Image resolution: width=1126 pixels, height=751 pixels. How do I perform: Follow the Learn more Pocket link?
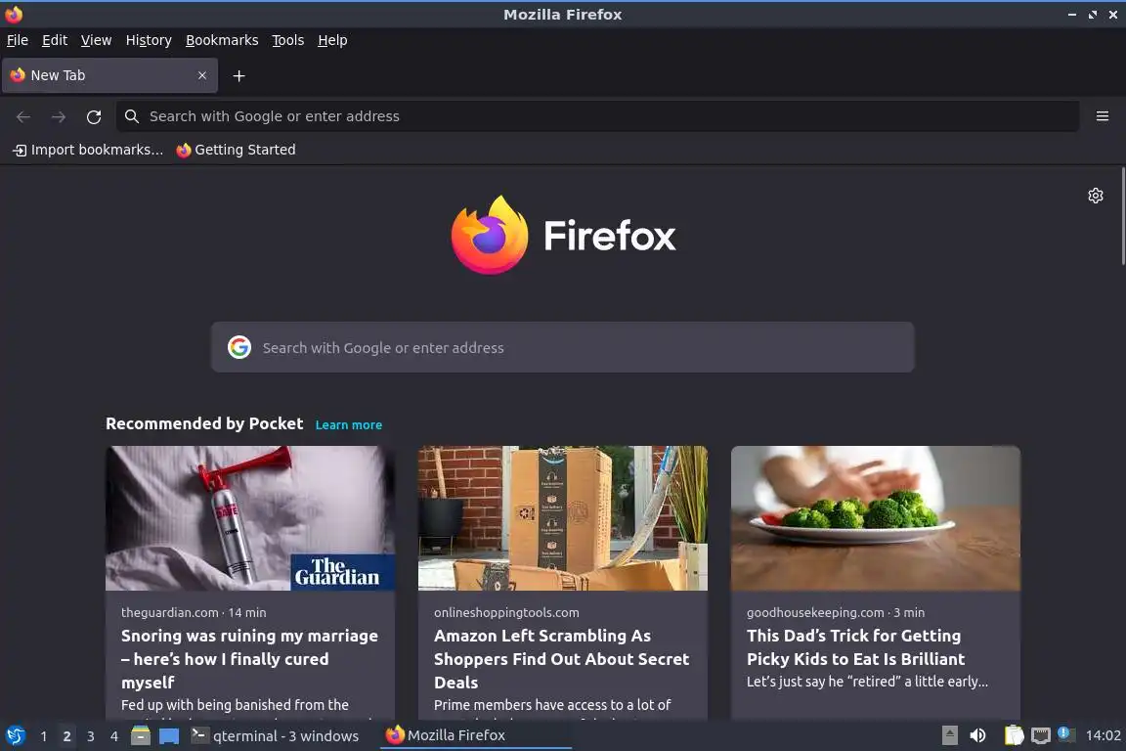click(x=348, y=424)
